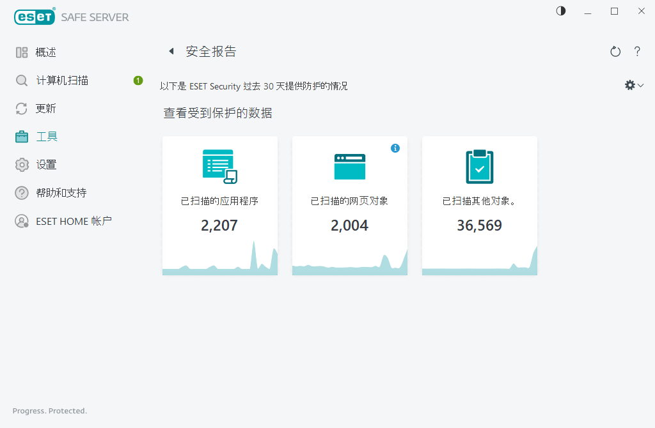Open the report settings gear dropdown
Viewport: 655px width, 428px height.
pos(629,84)
